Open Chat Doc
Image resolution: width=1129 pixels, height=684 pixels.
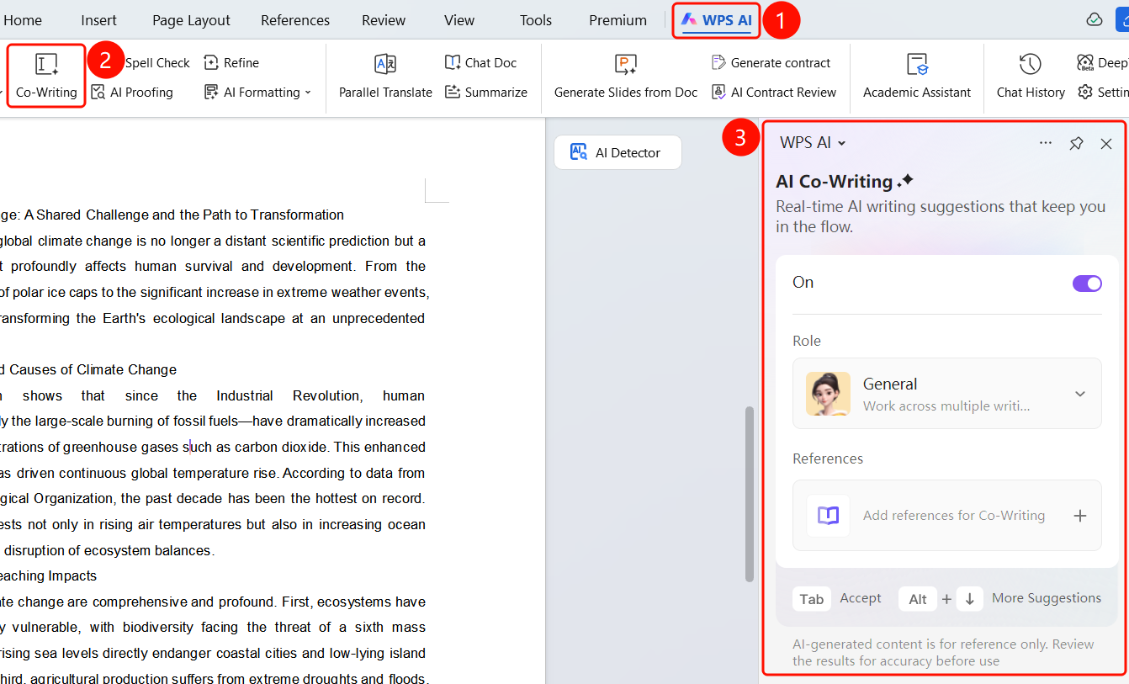pos(480,63)
